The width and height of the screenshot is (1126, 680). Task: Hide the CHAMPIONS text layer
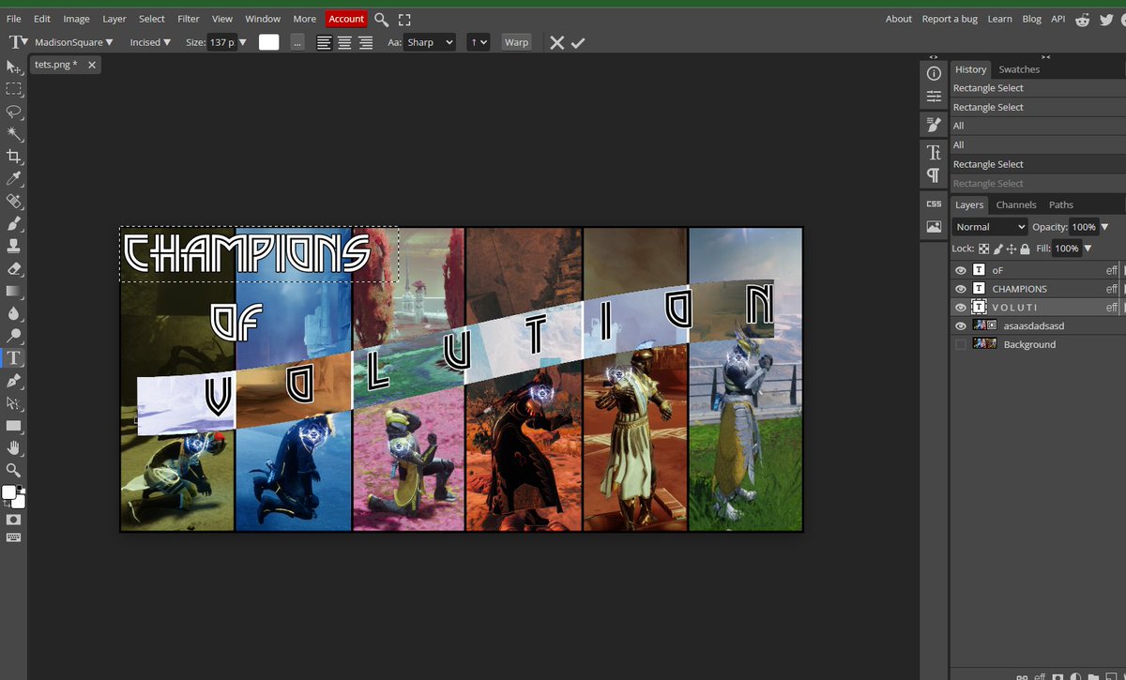click(960, 289)
